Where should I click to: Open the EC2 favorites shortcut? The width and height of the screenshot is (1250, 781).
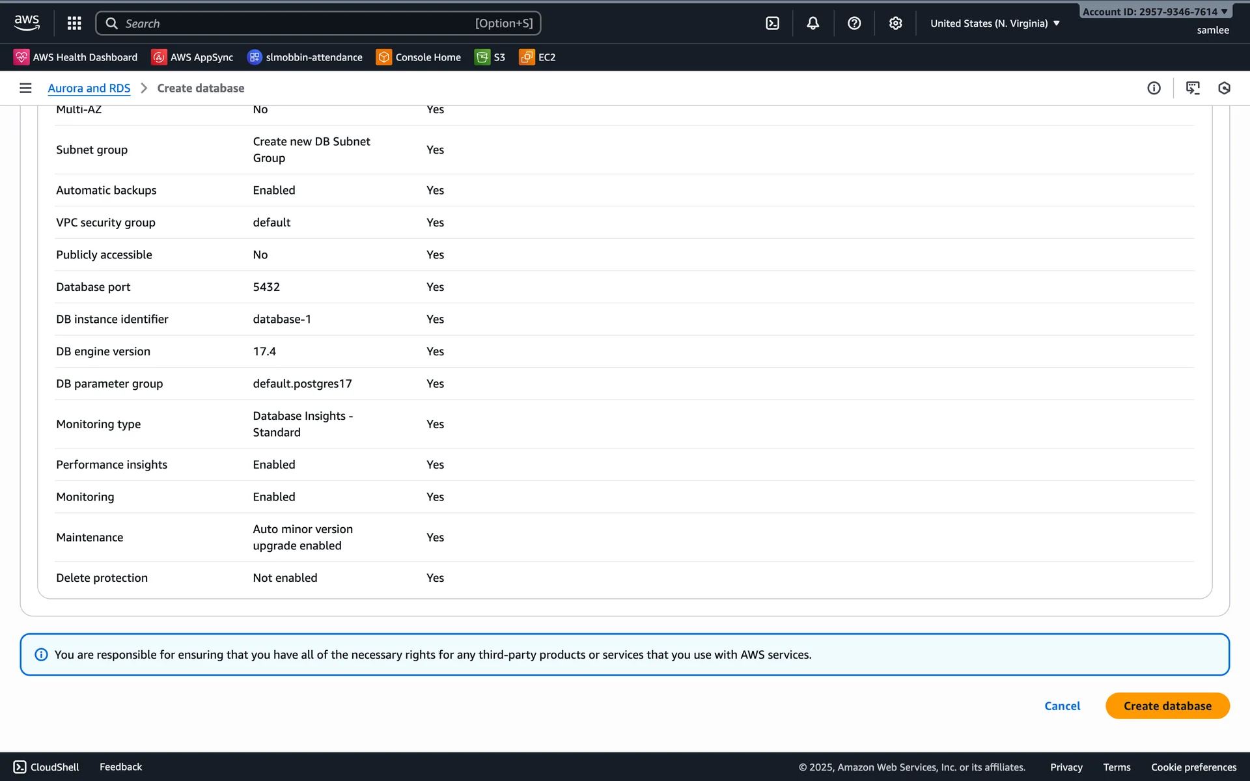537,57
